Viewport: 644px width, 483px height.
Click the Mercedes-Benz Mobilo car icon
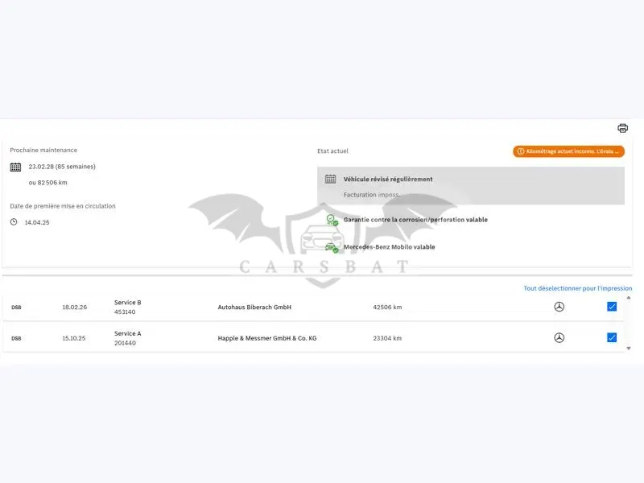[331, 247]
